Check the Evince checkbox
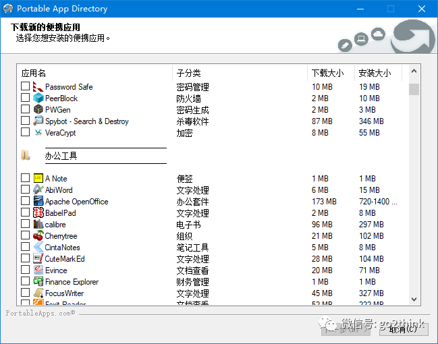438x344 pixels. point(25,269)
